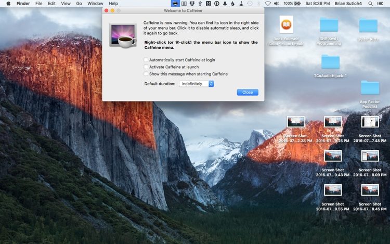
Task: Close the Welcome to Caffeine window with red button
Action: point(107,10)
